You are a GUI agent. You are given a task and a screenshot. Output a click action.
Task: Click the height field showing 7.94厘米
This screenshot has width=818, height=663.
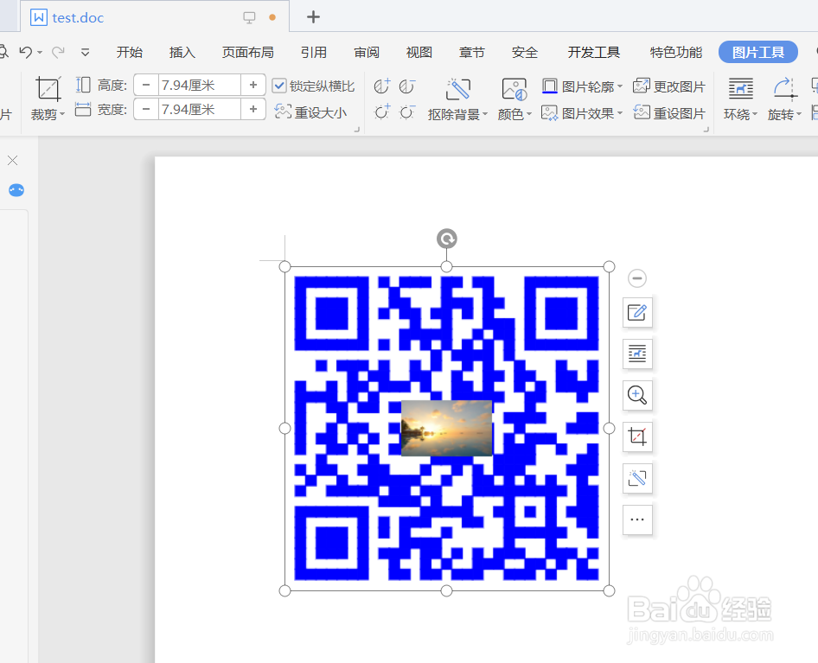click(x=199, y=85)
